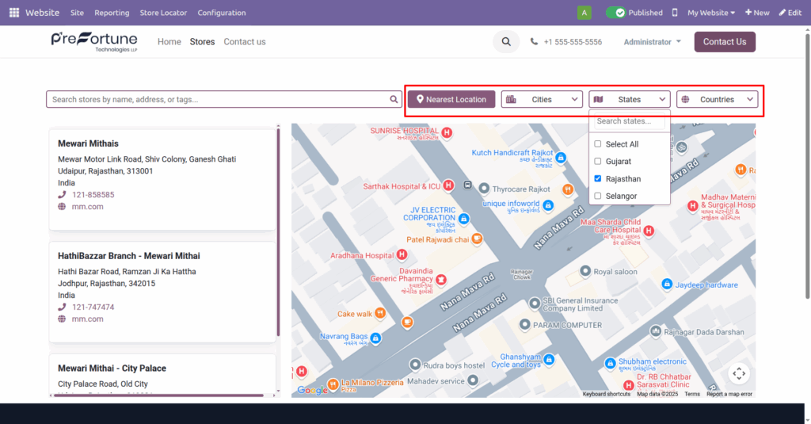
Task: Open the Store Locator menu
Action: click(163, 13)
